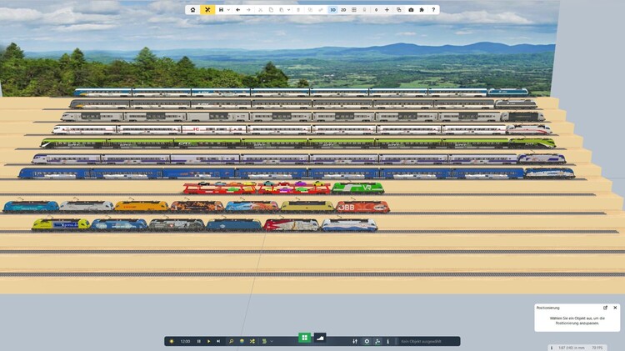This screenshot has height=351, width=625.
Task: Open the plugins puzzle icon
Action: pyautogui.click(x=422, y=9)
